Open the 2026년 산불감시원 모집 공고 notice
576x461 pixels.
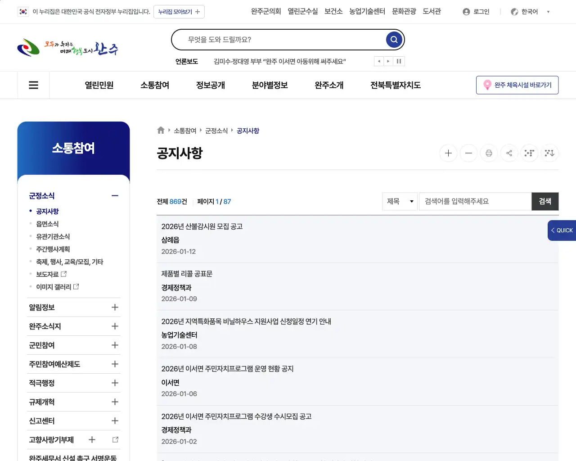(202, 226)
